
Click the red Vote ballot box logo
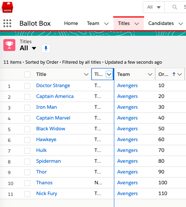point(7,7)
